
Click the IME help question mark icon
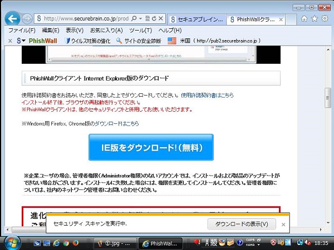coord(239,242)
